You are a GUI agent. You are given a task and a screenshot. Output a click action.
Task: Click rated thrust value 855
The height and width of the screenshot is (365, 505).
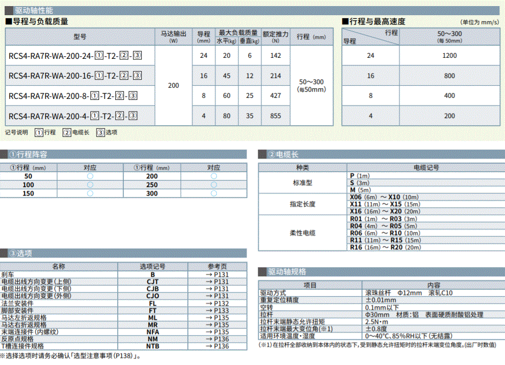[x=276, y=116]
